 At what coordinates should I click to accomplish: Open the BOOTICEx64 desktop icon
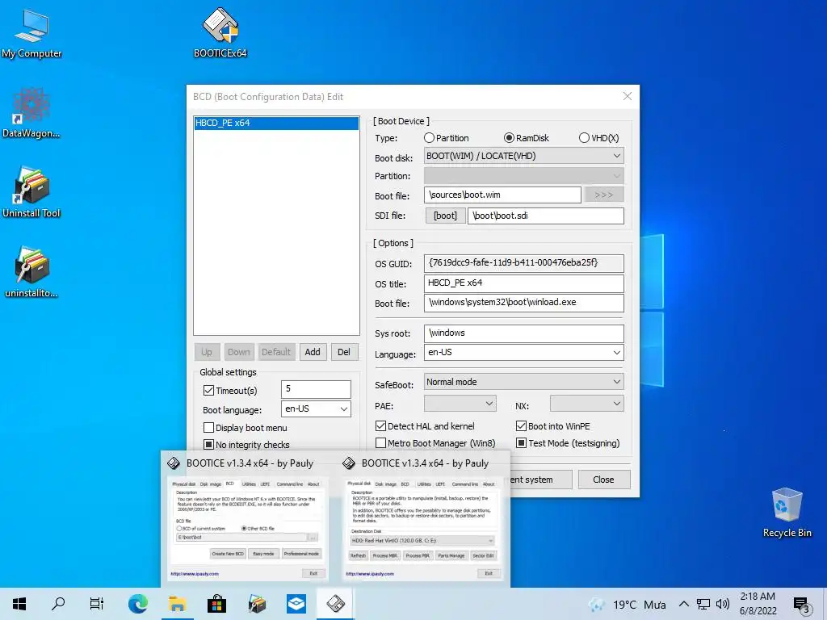[220, 32]
